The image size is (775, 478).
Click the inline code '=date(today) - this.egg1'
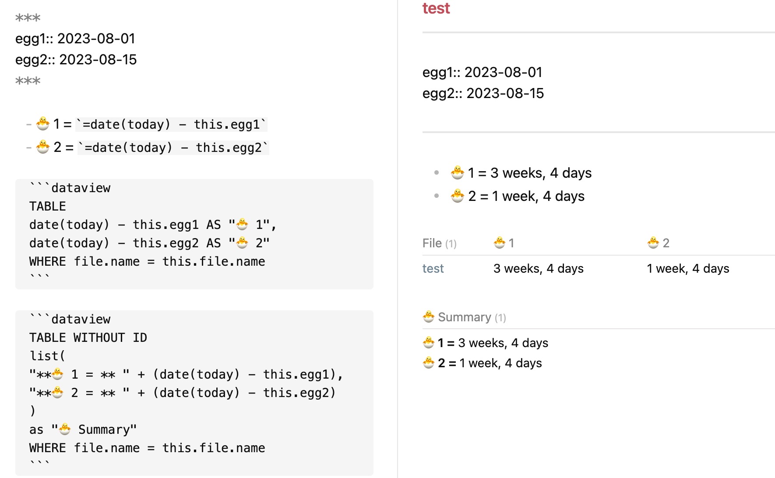(171, 125)
